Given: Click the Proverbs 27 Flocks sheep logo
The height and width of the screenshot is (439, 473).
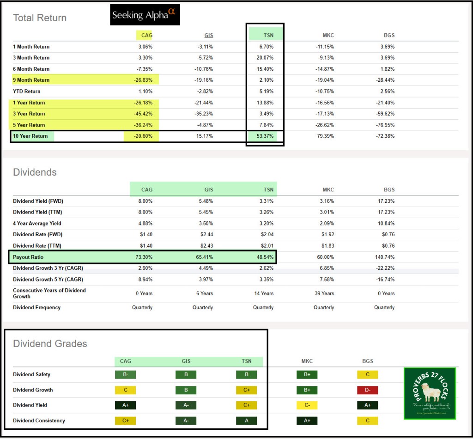Looking at the screenshot, I should (430, 393).
